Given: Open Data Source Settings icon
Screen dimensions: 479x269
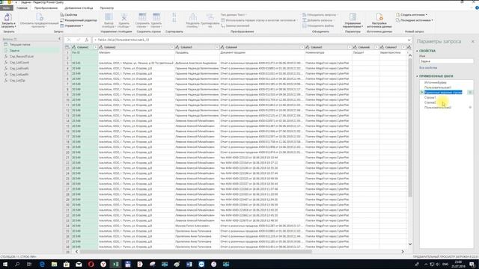Looking at the screenshot, I should point(379,17).
